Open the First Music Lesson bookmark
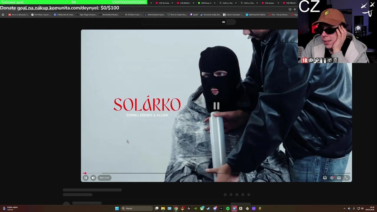Screen dimensions: 377x212 pos(41,14)
